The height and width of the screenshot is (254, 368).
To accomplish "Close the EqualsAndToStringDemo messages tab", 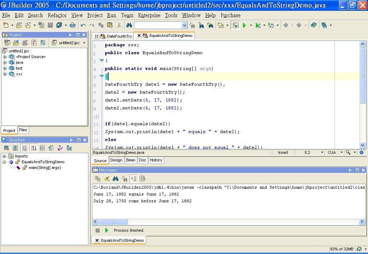I will click(x=97, y=240).
